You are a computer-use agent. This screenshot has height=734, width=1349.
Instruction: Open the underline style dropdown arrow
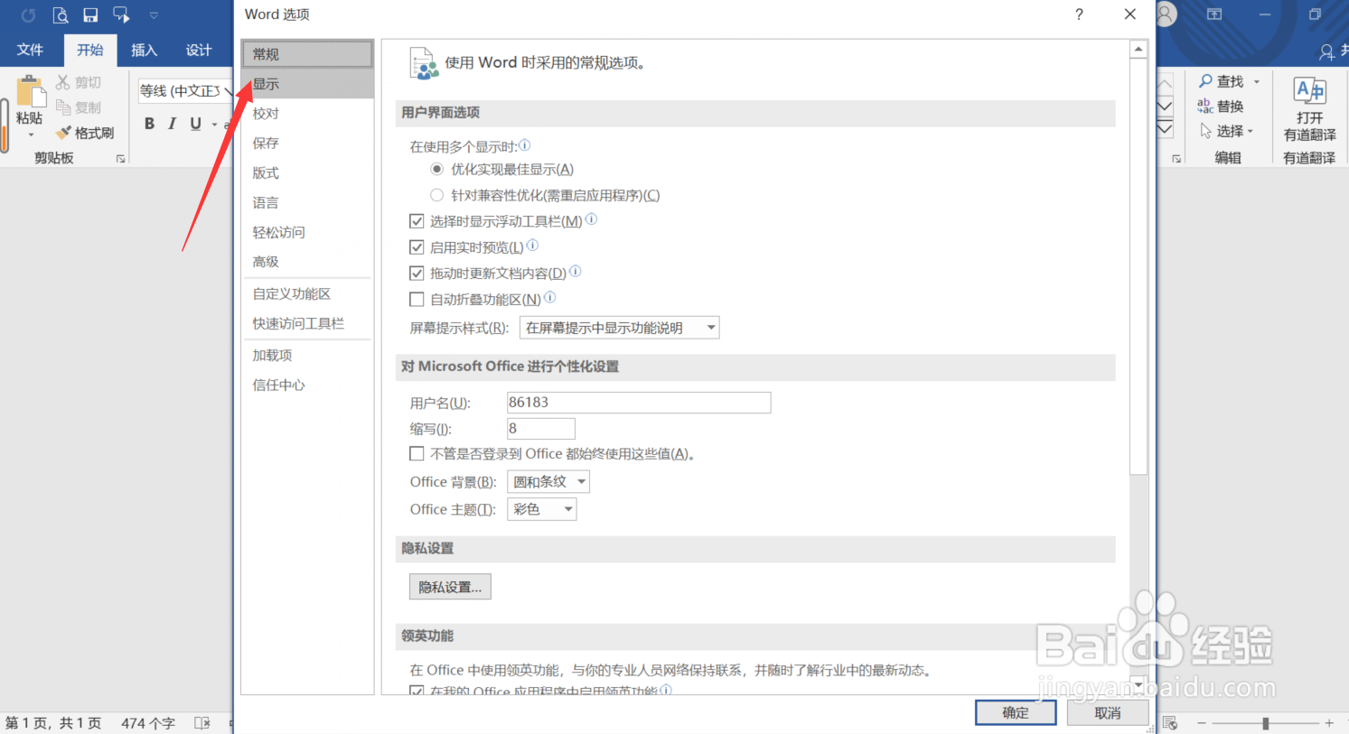tap(214, 125)
